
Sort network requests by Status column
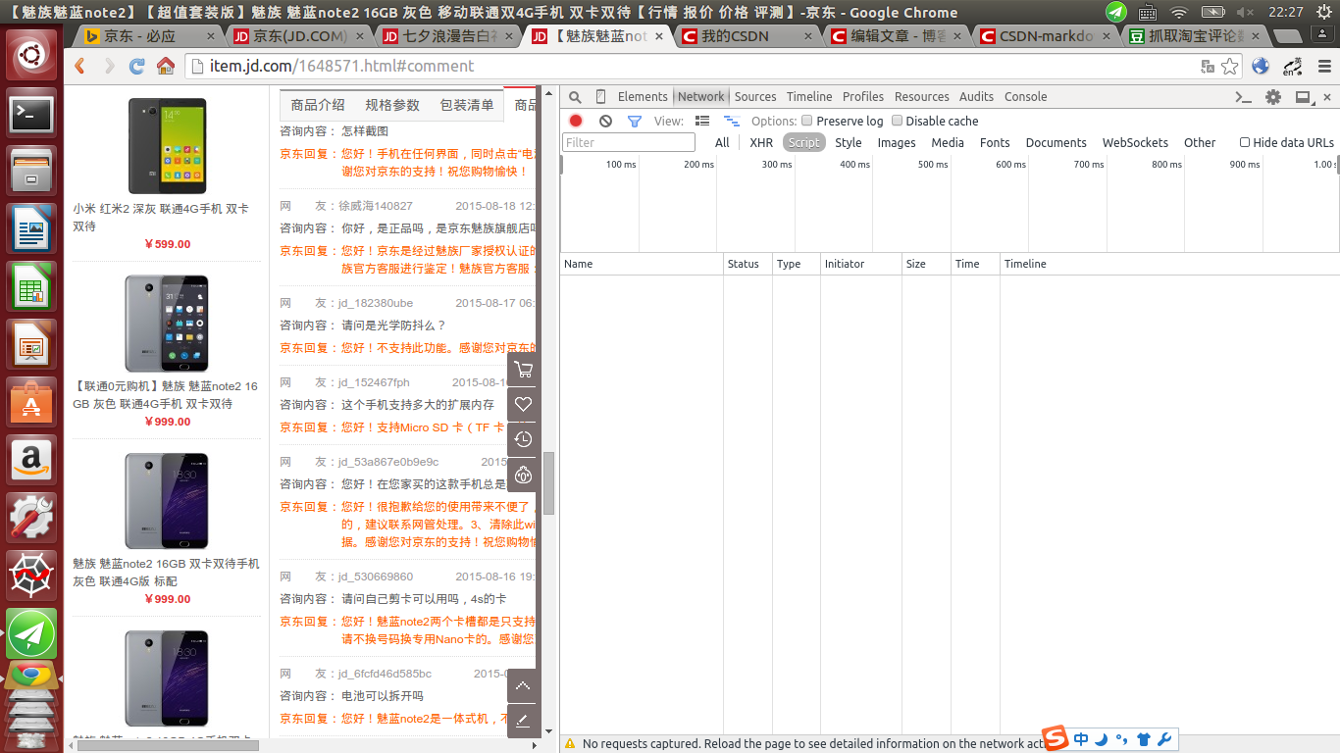747,264
